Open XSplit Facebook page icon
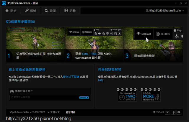The width and height of the screenshot is (189, 122). click(173, 112)
